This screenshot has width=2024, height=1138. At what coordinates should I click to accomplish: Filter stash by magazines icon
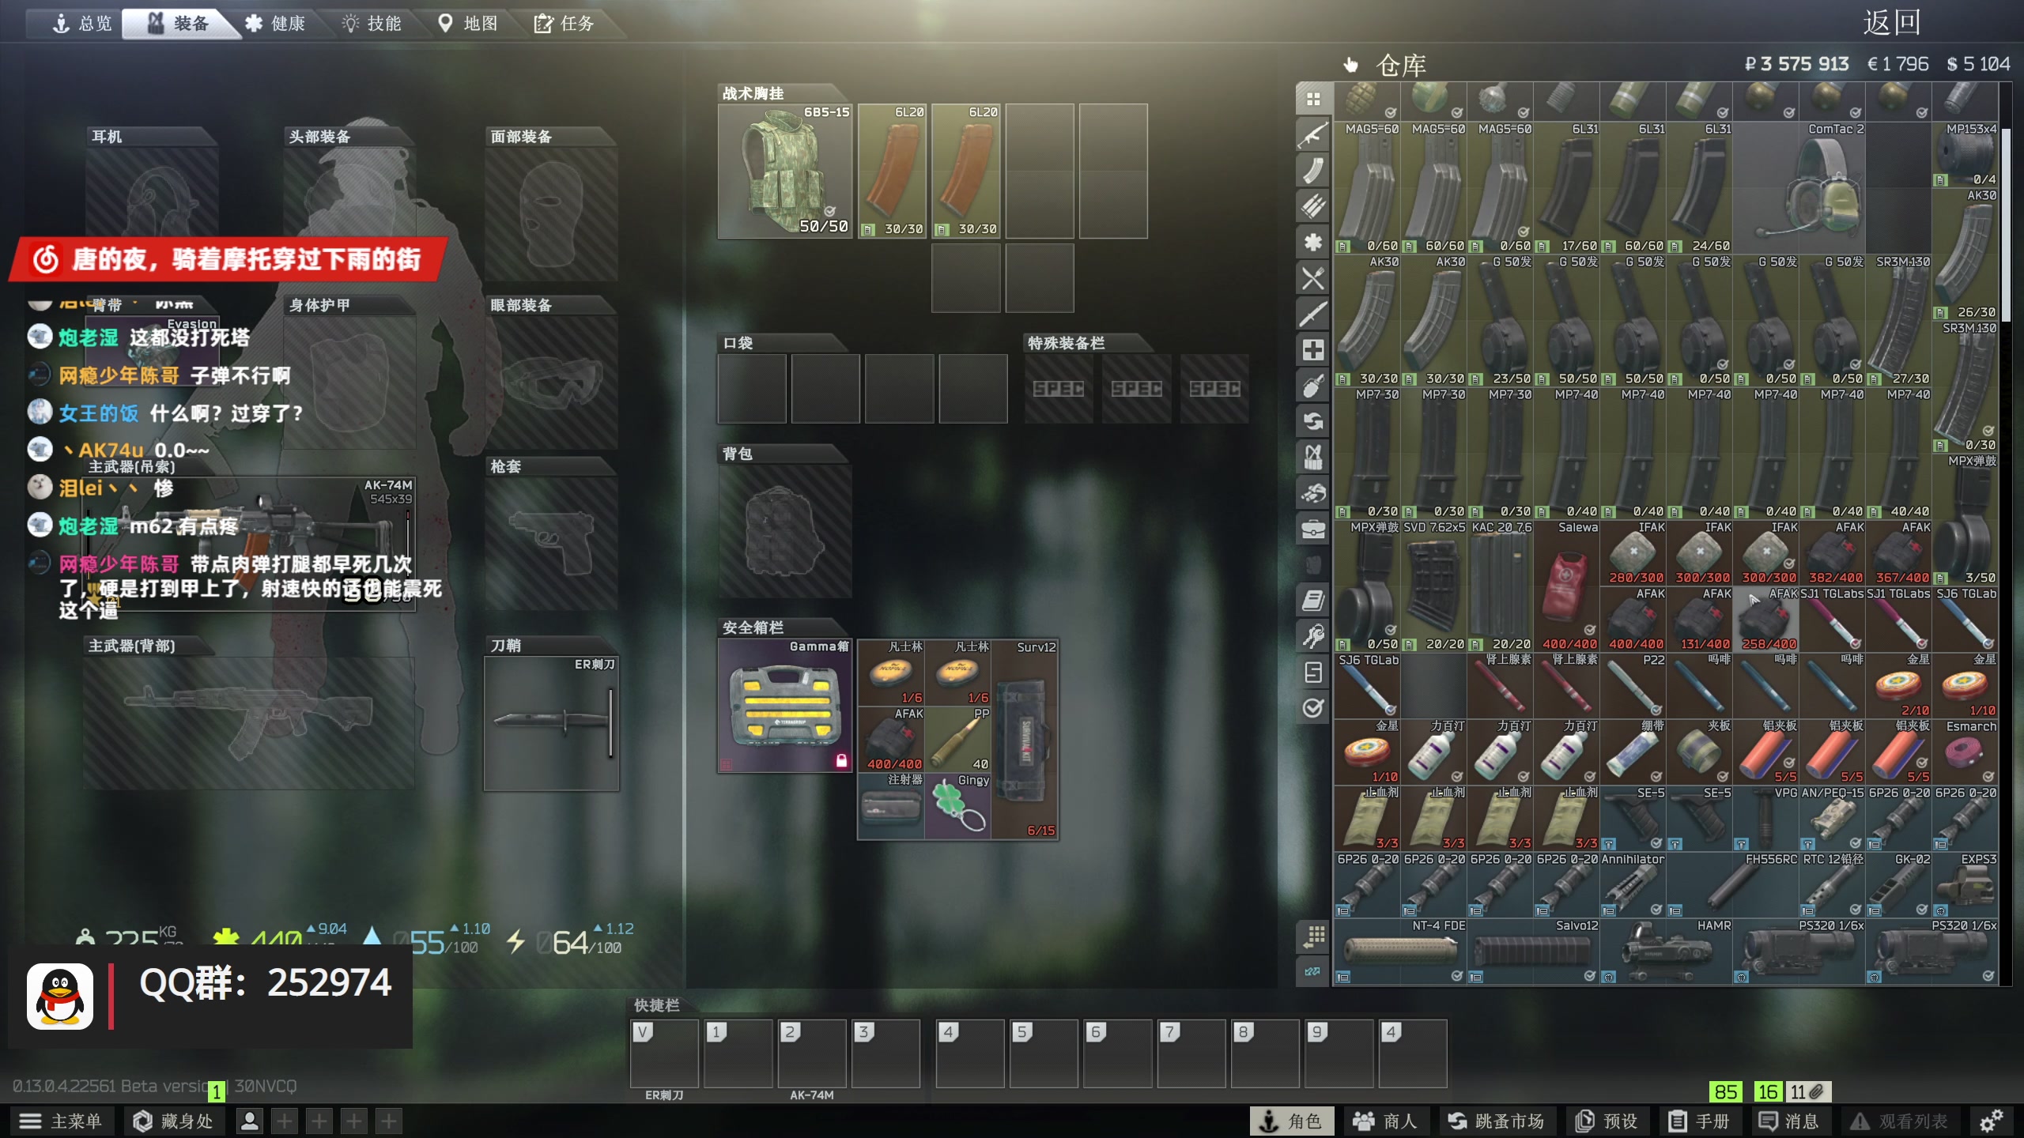coord(1313,171)
